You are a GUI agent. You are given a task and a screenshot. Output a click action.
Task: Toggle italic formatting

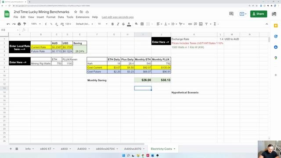tap(118, 24)
